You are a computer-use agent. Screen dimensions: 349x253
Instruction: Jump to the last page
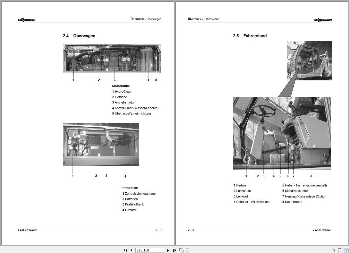click(174, 250)
